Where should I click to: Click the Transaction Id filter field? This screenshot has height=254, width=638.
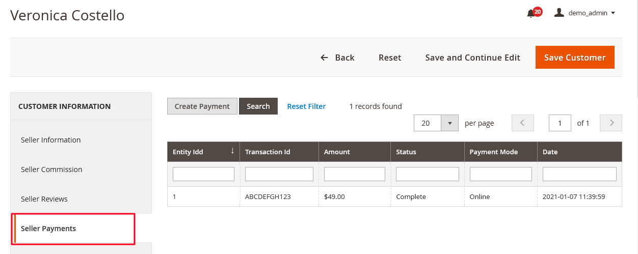(279, 174)
